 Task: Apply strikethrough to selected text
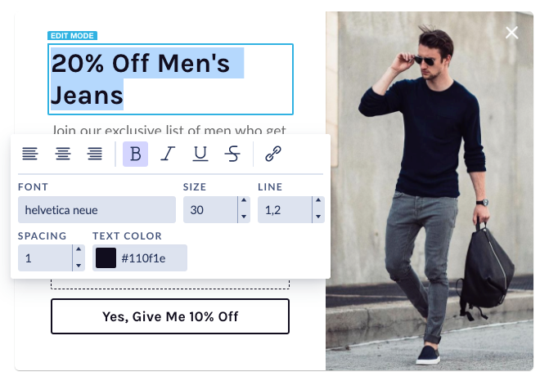pyautogui.click(x=232, y=154)
